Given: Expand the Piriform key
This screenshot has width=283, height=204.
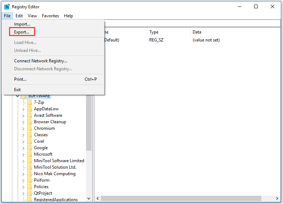Looking at the screenshot, I should 23,181.
